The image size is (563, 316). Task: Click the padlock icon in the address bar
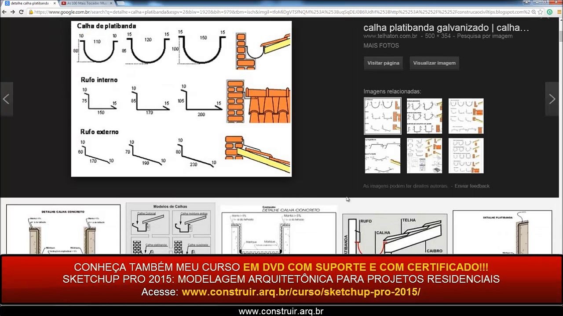[x=31, y=12]
